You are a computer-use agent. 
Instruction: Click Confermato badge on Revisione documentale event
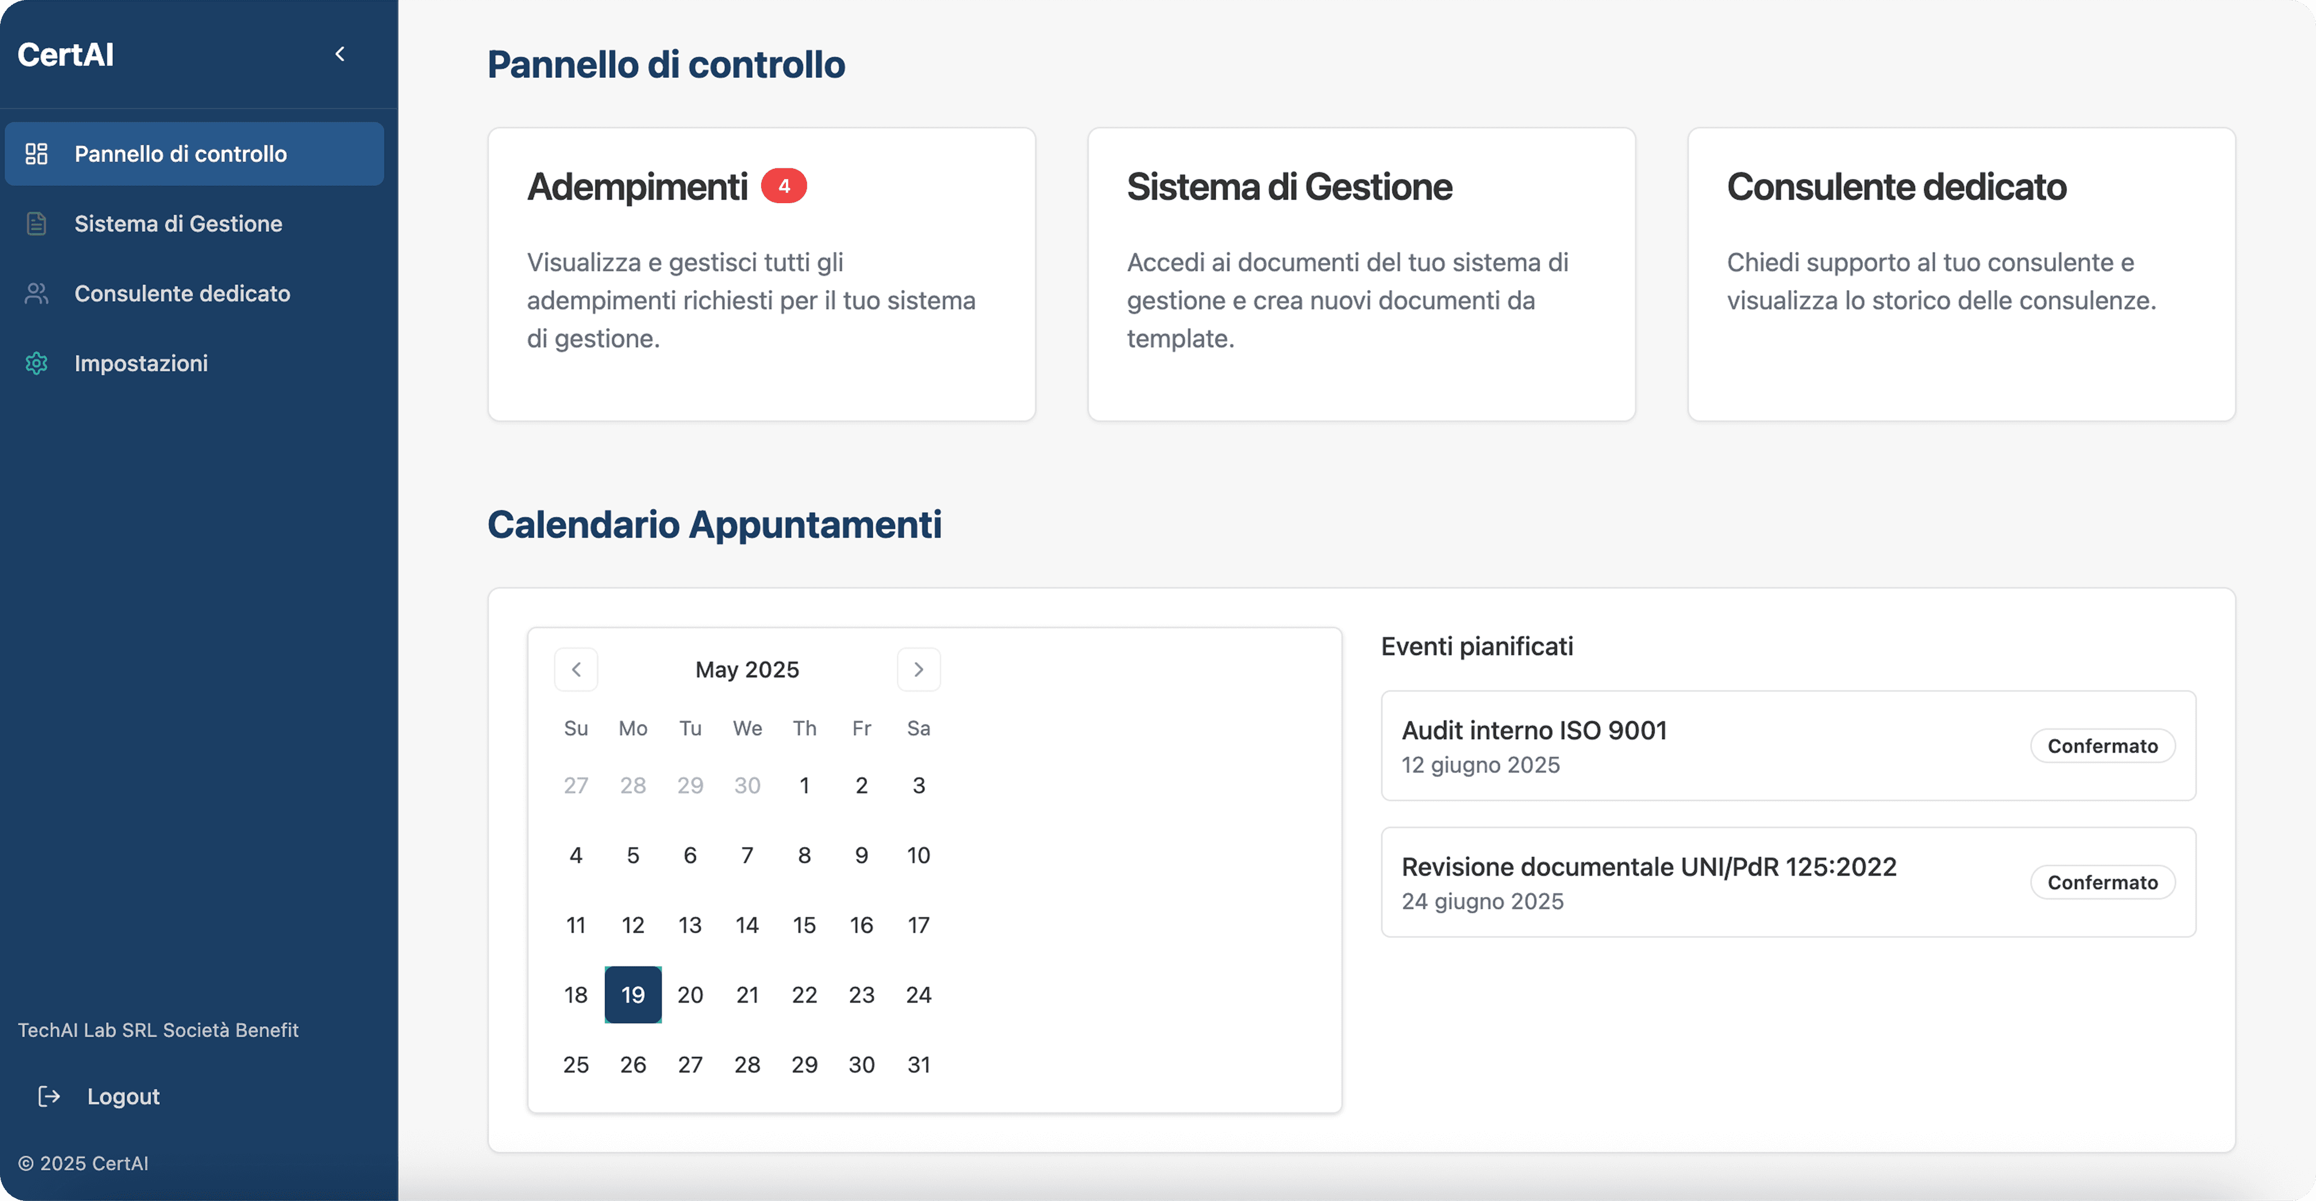click(2103, 883)
